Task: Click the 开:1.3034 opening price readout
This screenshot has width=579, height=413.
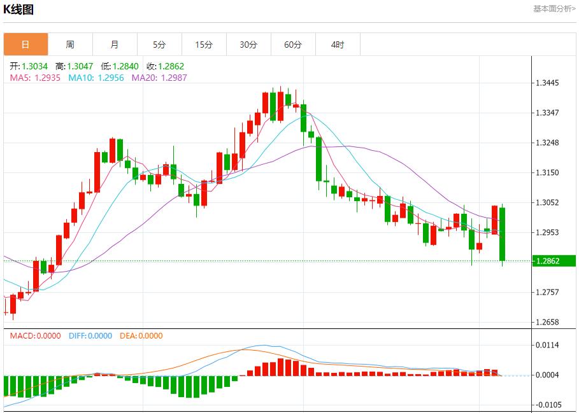Action: [x=29, y=66]
